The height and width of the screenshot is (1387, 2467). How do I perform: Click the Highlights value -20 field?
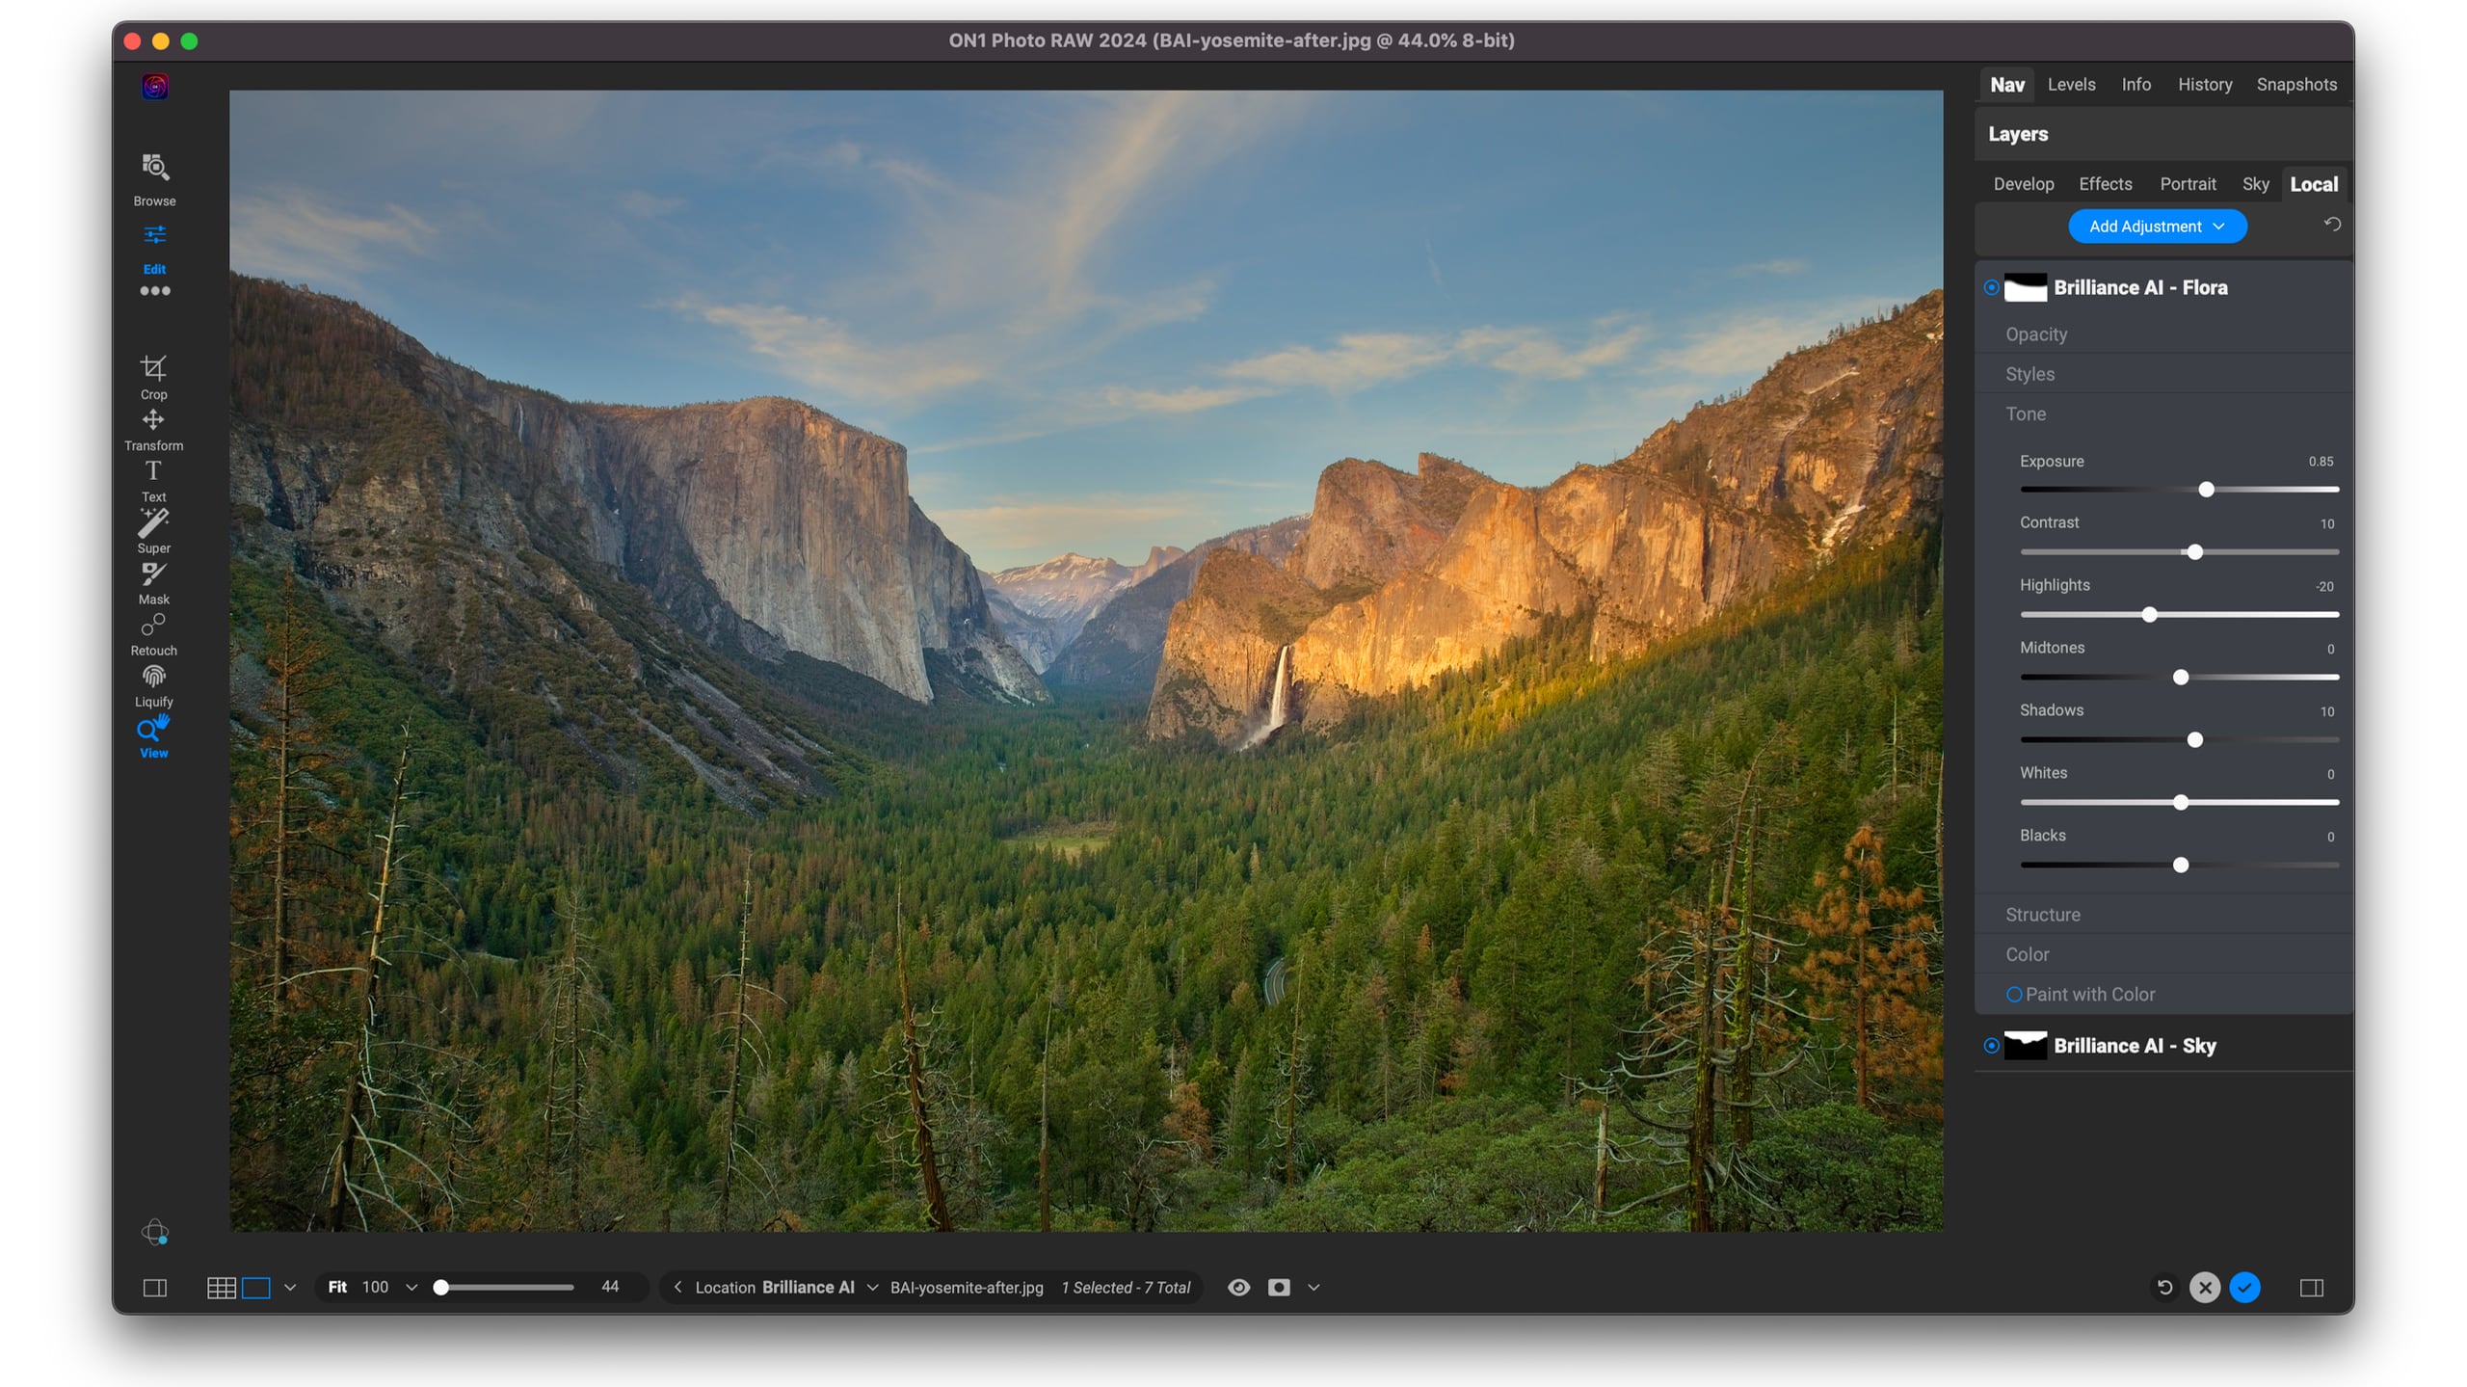pos(2323,586)
